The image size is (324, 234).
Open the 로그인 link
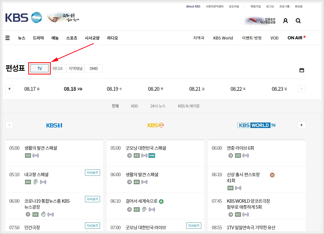270,6
